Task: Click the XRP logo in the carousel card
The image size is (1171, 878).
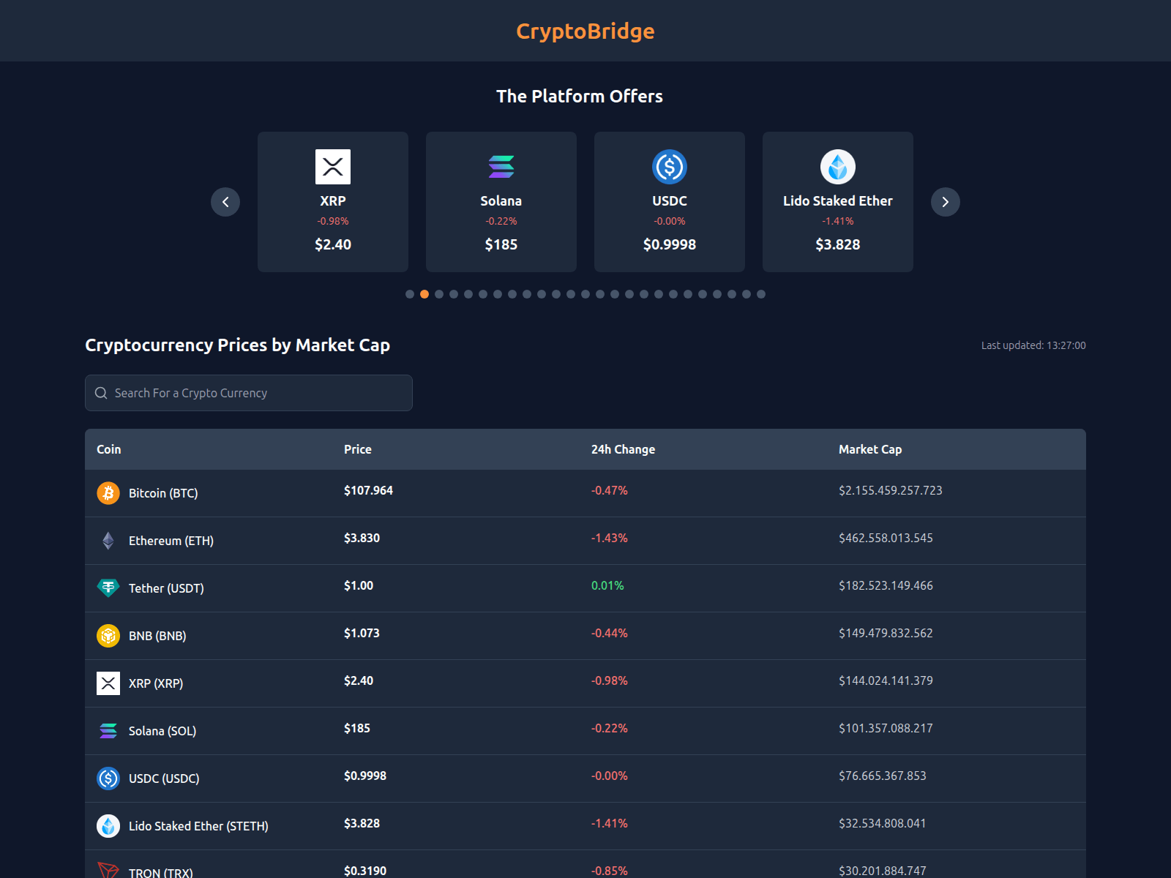Action: point(333,167)
